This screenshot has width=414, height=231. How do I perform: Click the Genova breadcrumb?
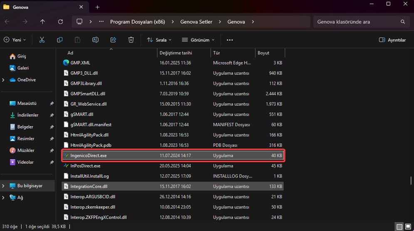click(x=236, y=22)
